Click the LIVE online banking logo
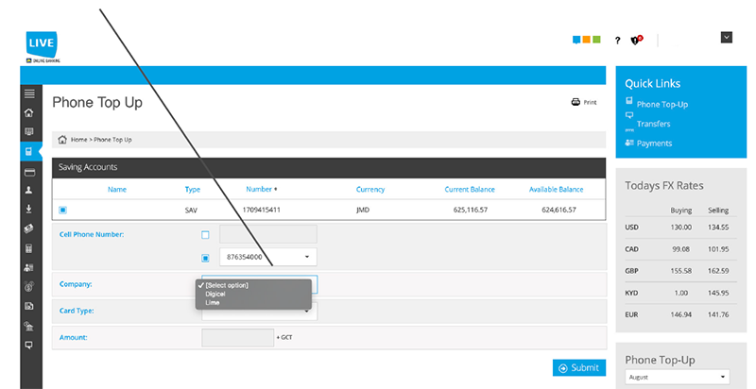756x389 pixels. [42, 46]
